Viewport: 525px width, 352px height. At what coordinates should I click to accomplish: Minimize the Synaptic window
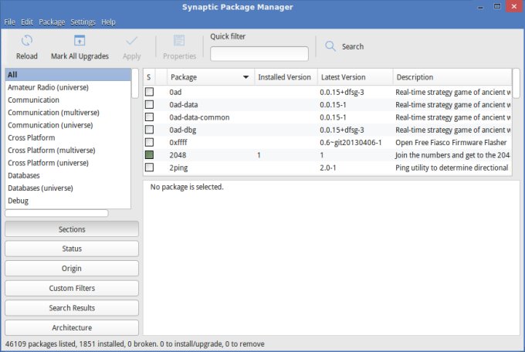pyautogui.click(x=479, y=8)
